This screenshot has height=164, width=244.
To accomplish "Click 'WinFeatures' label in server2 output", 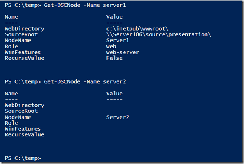I will point(23,129).
